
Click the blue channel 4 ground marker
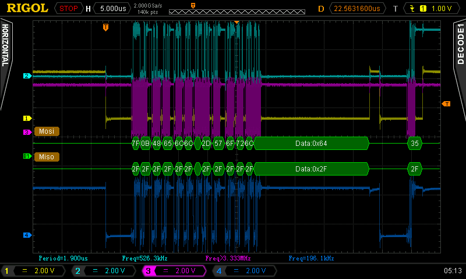(27, 235)
